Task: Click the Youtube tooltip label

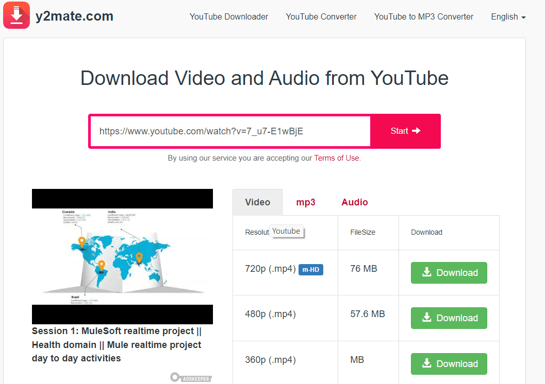Action: pyautogui.click(x=286, y=231)
